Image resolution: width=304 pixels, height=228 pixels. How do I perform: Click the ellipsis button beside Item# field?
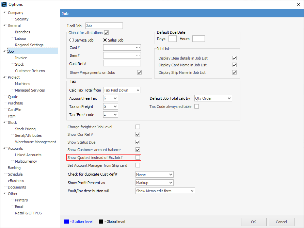[138, 55]
